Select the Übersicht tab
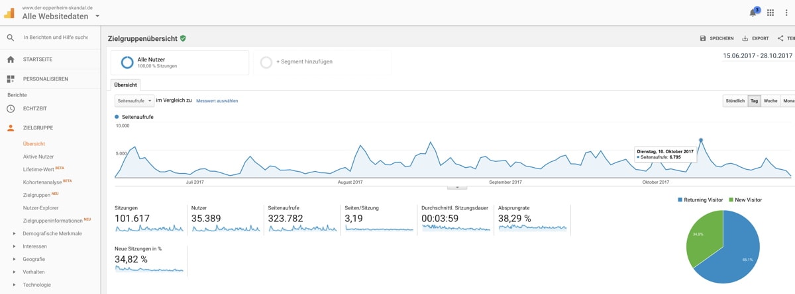The image size is (795, 294). point(125,85)
